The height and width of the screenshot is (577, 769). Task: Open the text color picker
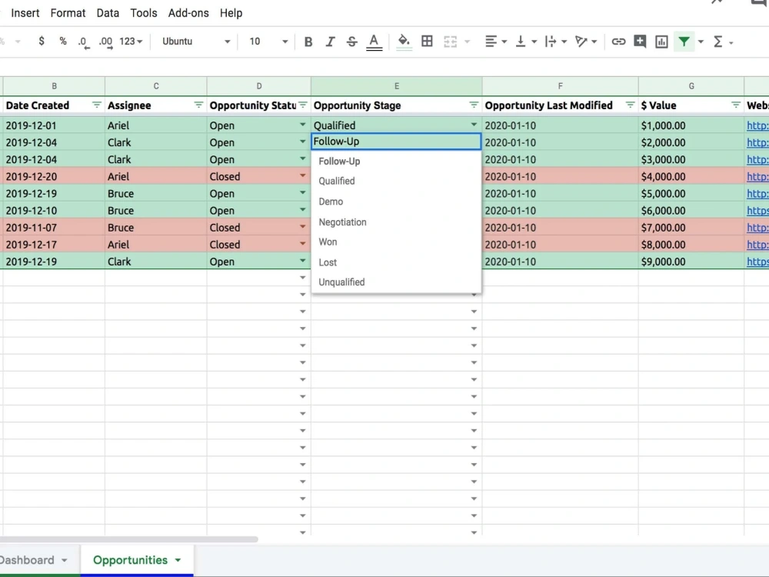(374, 42)
